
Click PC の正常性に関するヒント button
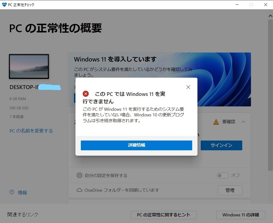point(163,215)
